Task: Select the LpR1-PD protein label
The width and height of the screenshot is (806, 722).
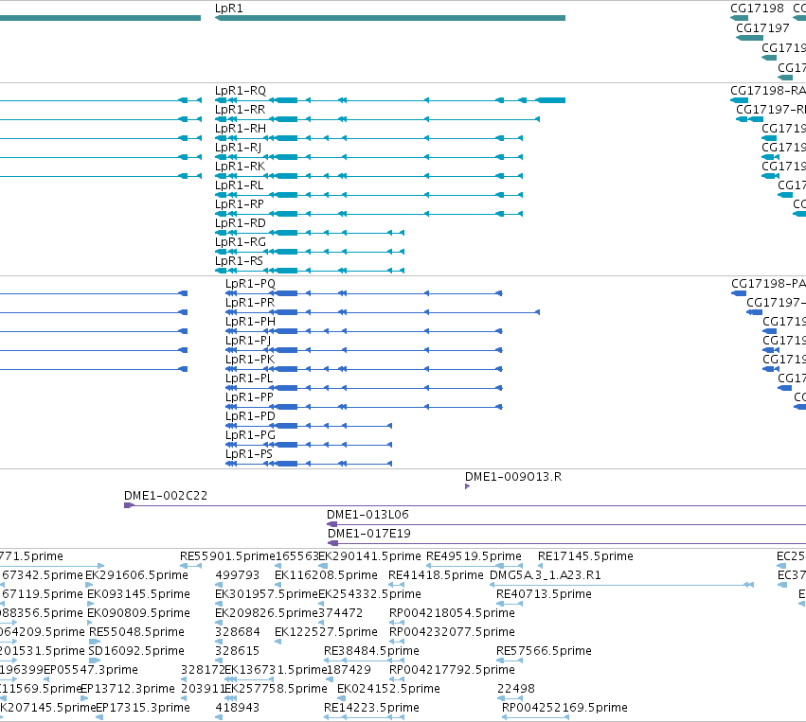Action: [250, 416]
